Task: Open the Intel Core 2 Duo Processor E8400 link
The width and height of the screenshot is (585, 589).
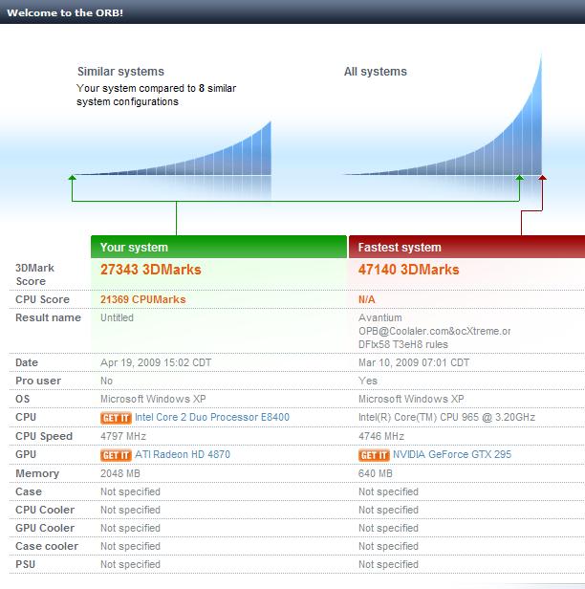Action: pos(212,417)
